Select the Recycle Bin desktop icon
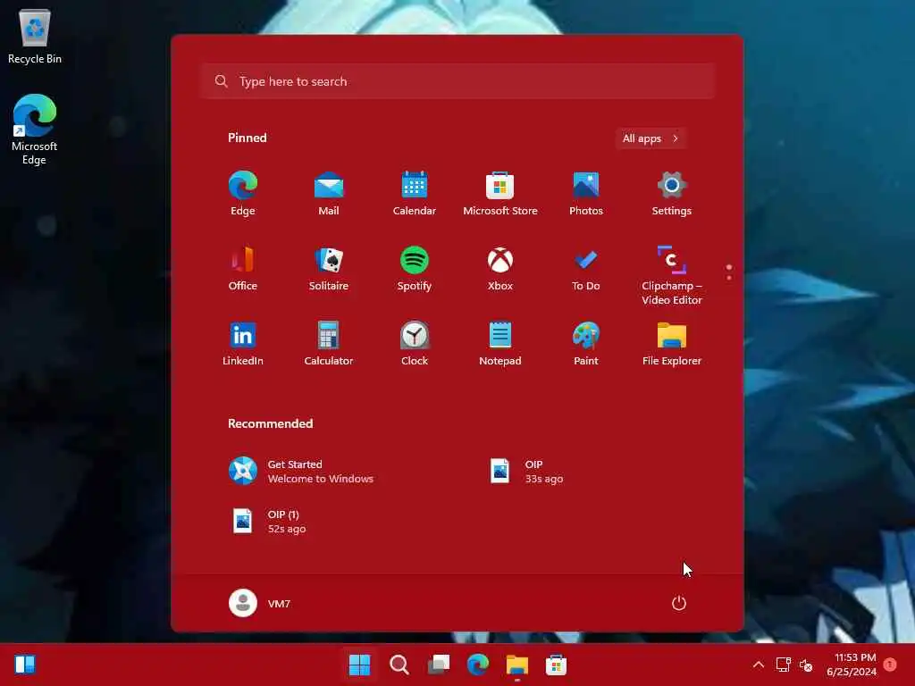 [x=35, y=37]
